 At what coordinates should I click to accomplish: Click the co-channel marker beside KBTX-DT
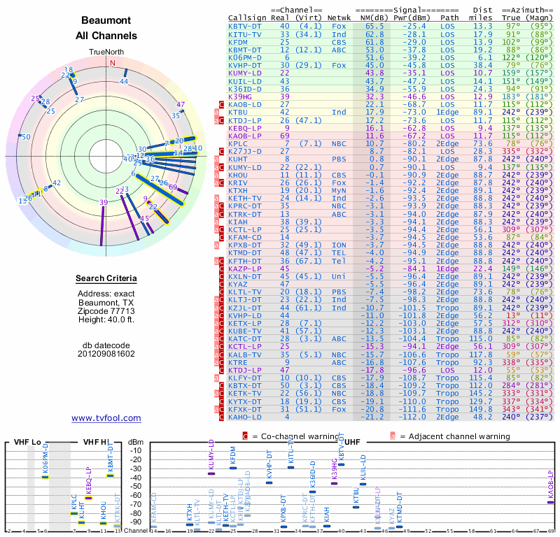point(221,386)
